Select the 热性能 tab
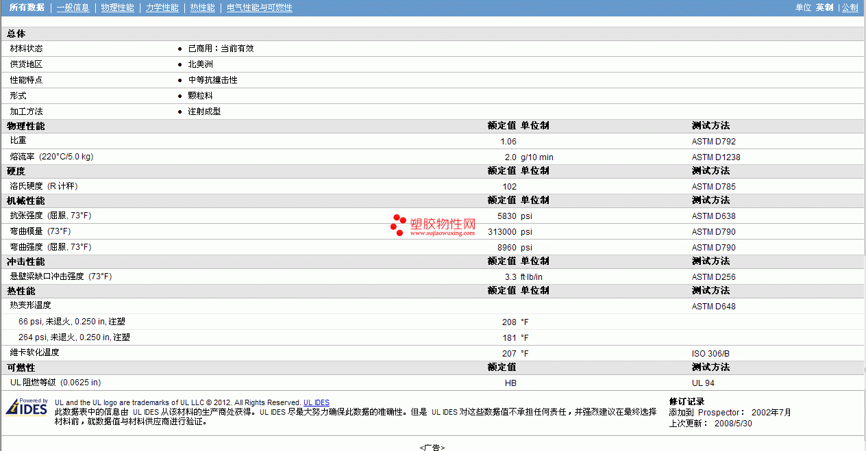 (202, 8)
